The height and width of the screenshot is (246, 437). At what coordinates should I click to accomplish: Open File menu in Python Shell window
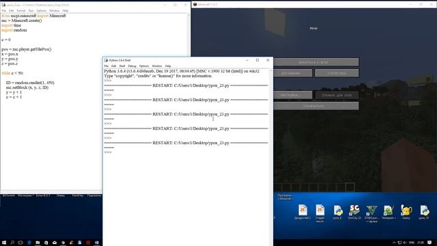pyautogui.click(x=107, y=66)
